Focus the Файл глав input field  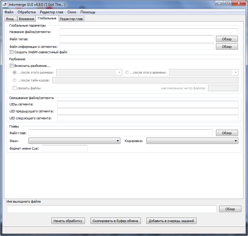pyautogui.click(x=120, y=133)
